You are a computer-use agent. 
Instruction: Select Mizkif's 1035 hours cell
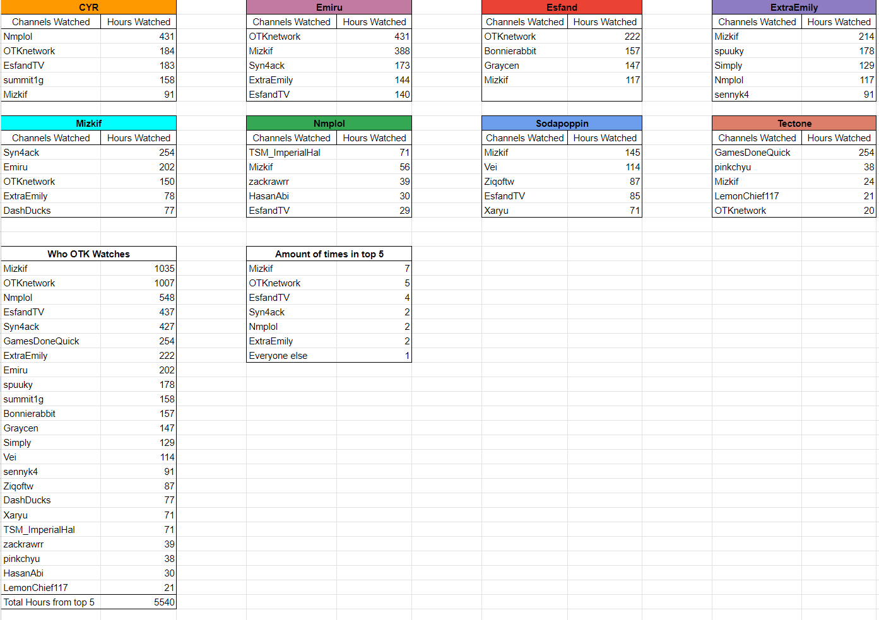click(x=138, y=268)
